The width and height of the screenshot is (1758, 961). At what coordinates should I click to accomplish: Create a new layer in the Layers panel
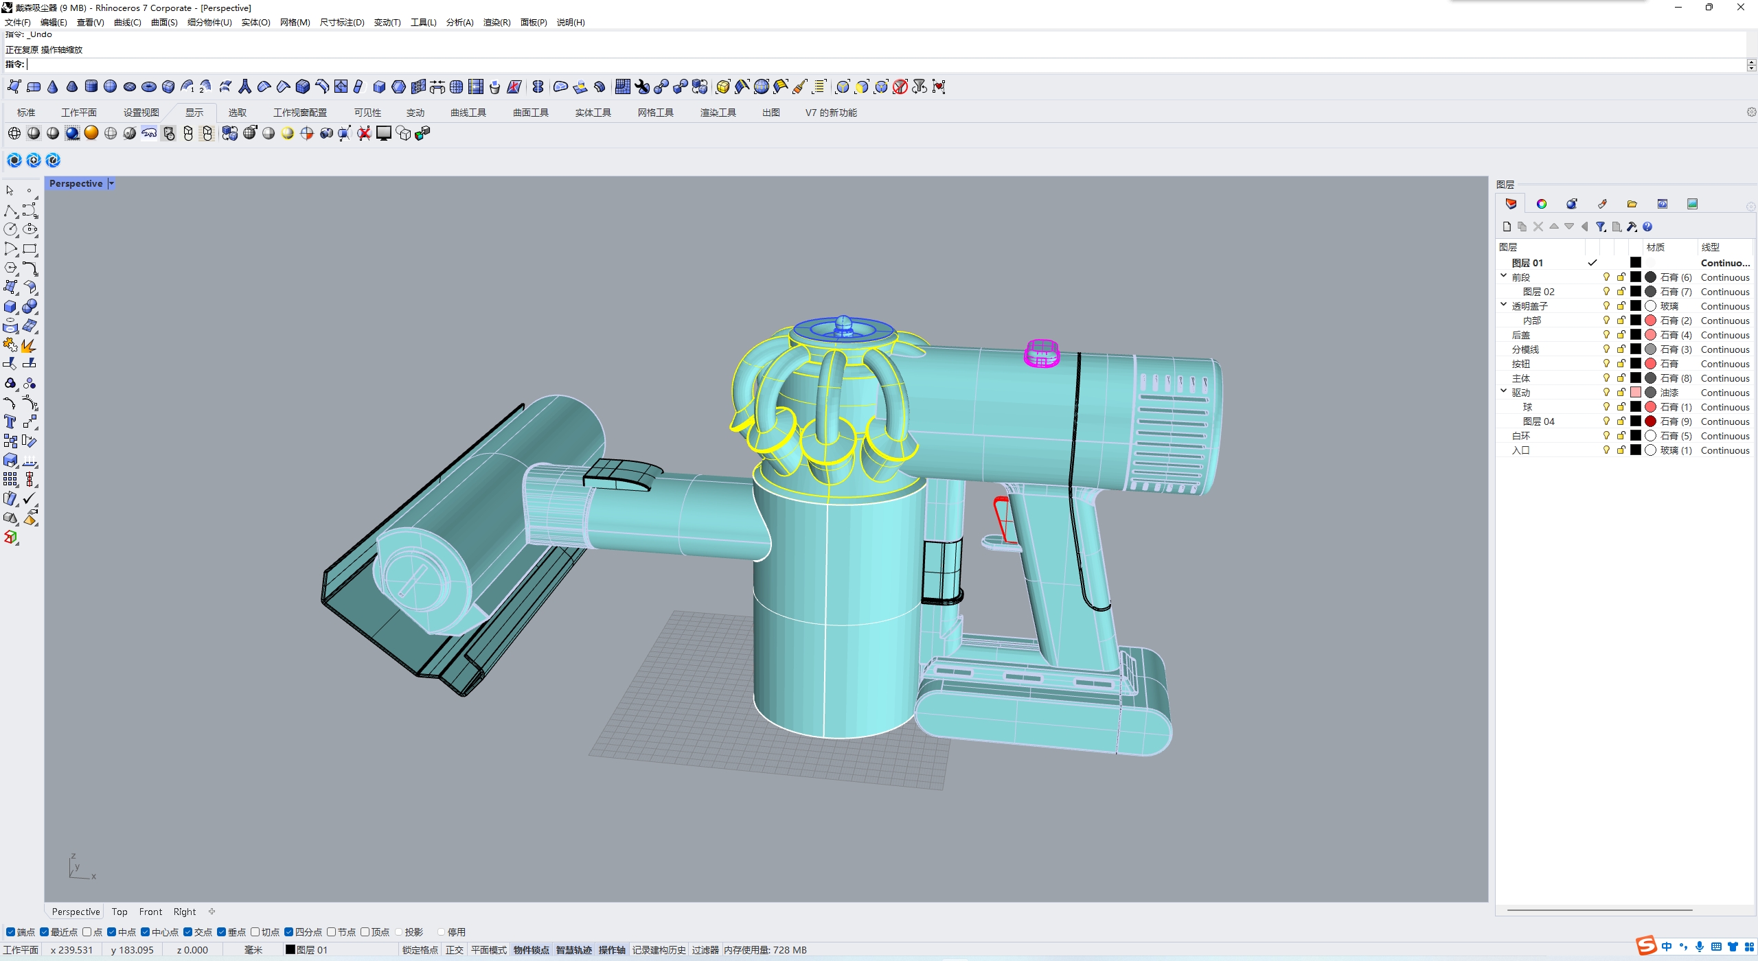1506,227
